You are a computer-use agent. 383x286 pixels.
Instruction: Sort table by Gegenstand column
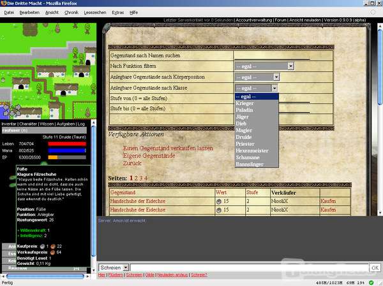(123, 192)
